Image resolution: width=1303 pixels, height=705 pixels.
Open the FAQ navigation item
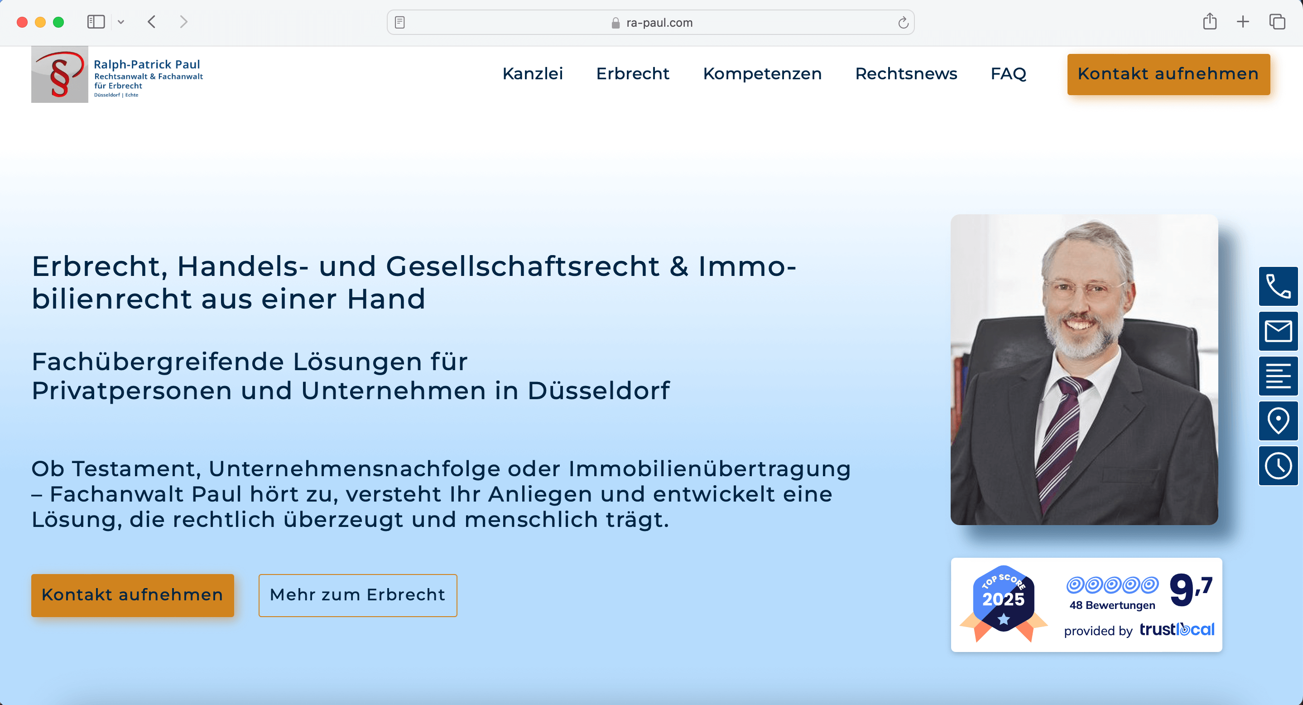click(1008, 74)
